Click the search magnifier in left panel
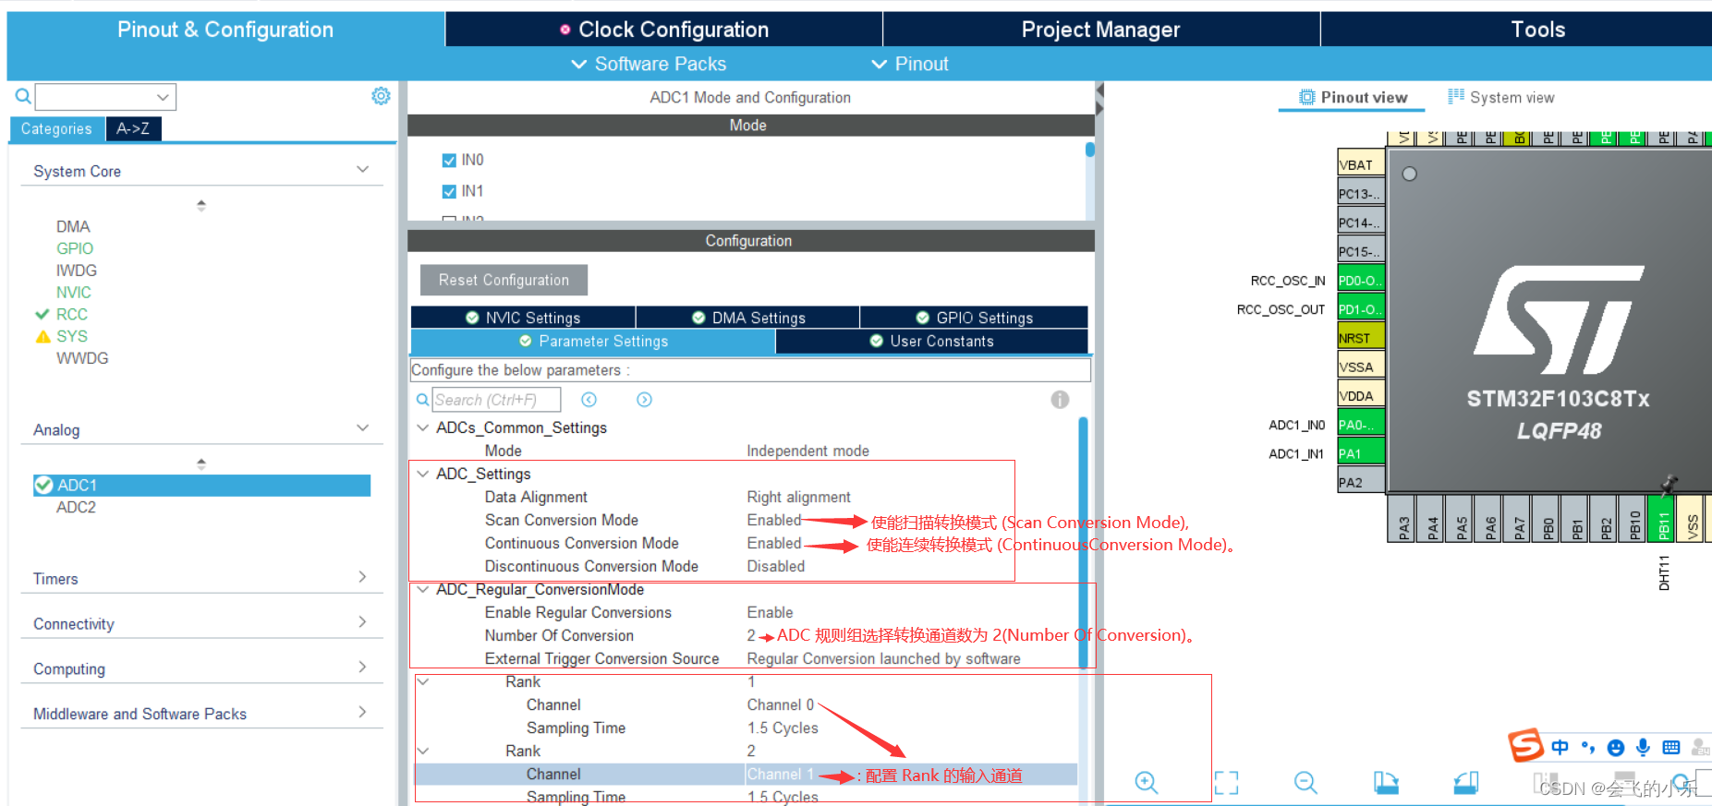1712x806 pixels. [x=23, y=96]
